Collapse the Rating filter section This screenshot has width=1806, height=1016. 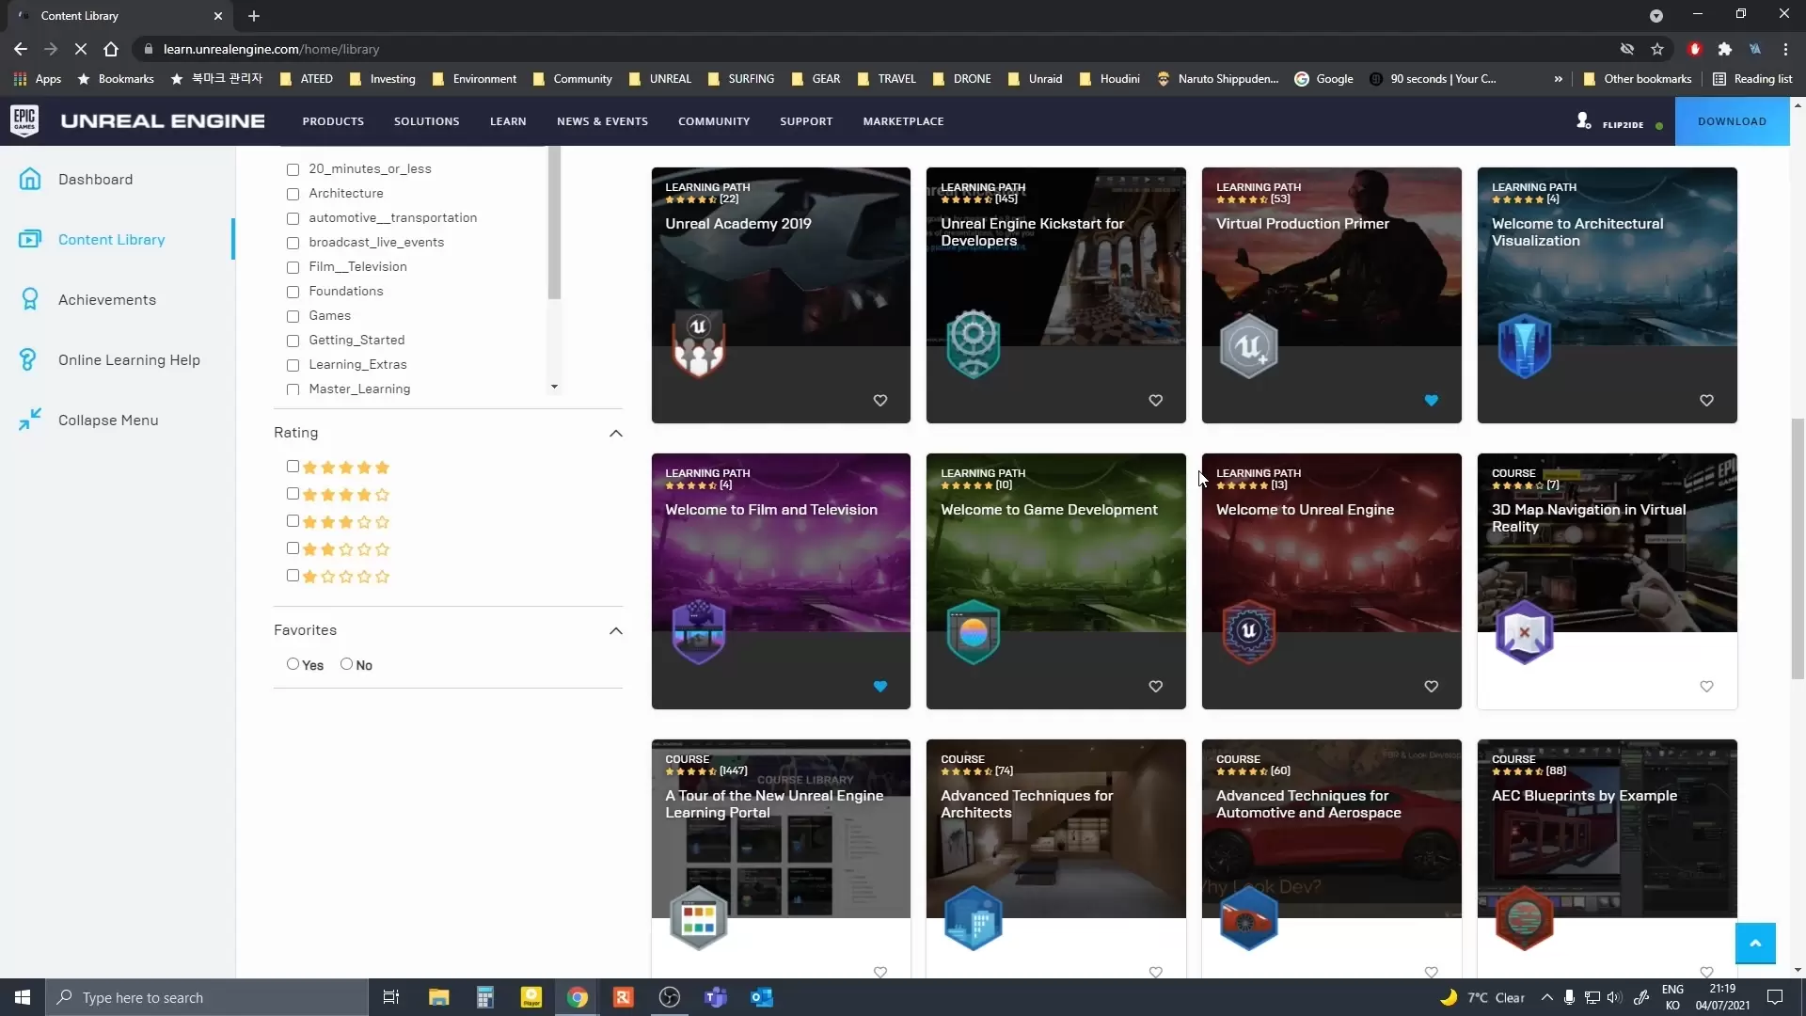pos(615,433)
